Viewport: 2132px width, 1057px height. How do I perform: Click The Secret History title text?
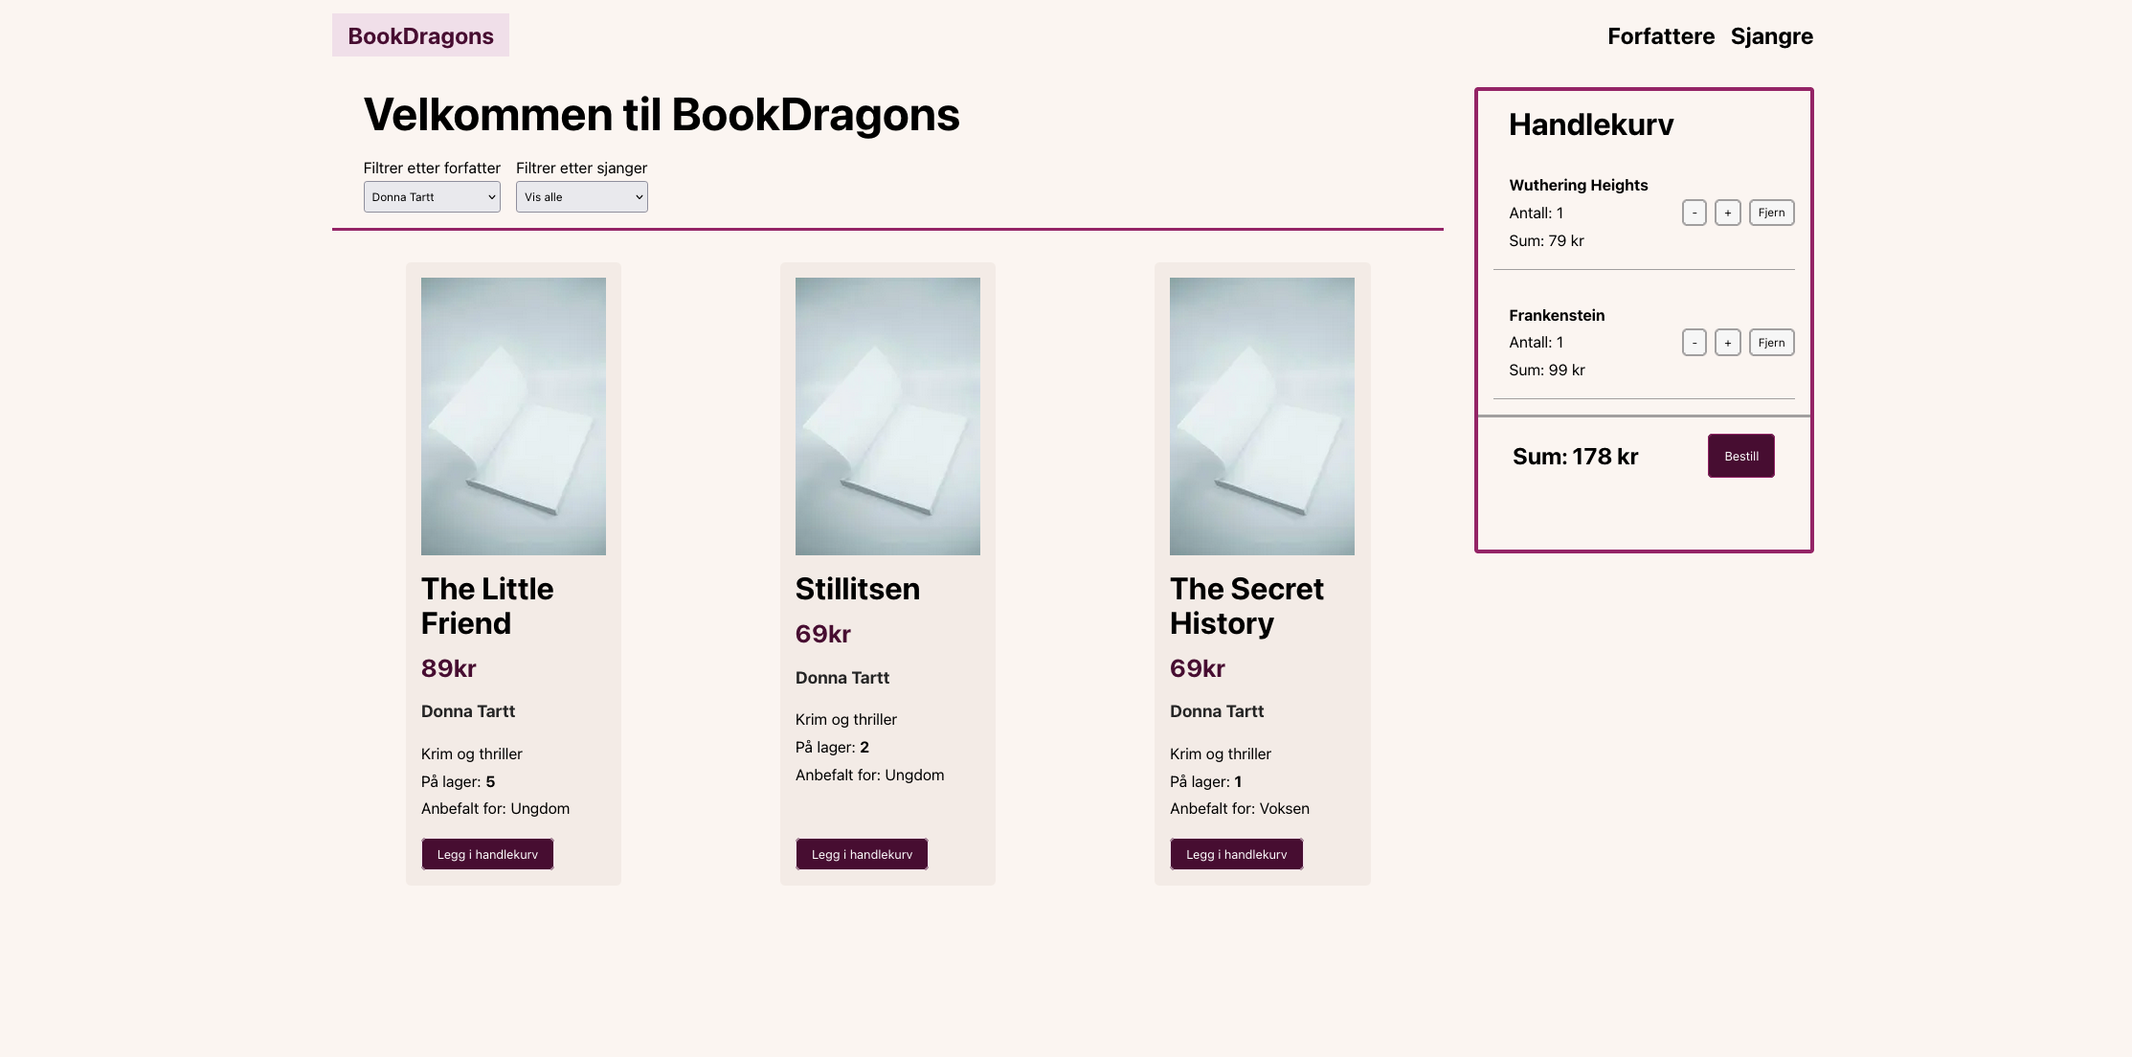pos(1246,606)
